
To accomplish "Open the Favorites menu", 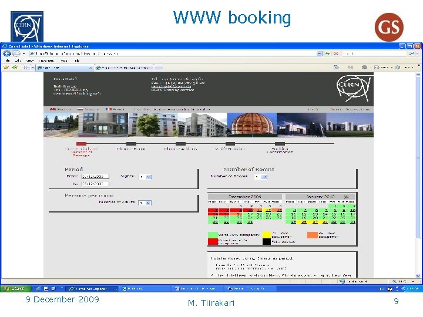I will pyautogui.click(x=46, y=60).
